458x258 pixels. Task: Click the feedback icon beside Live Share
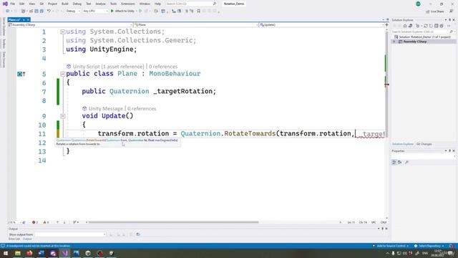click(x=452, y=11)
